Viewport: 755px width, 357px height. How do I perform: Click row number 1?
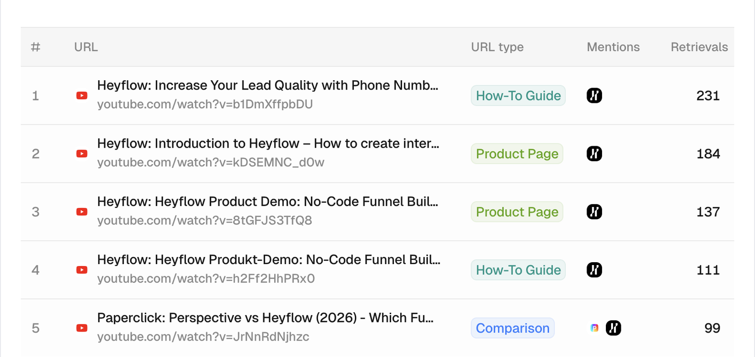35,96
